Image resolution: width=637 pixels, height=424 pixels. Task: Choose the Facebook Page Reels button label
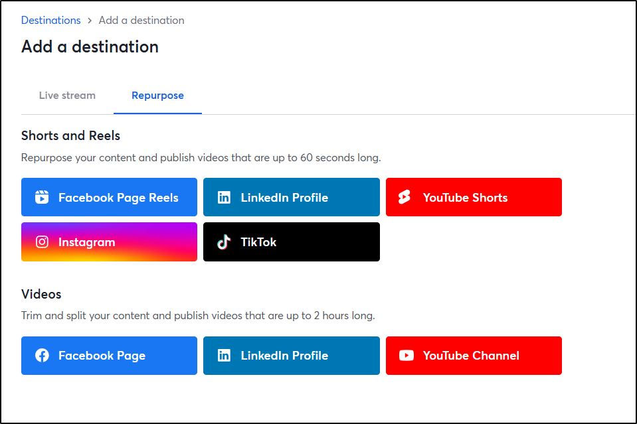pos(118,197)
